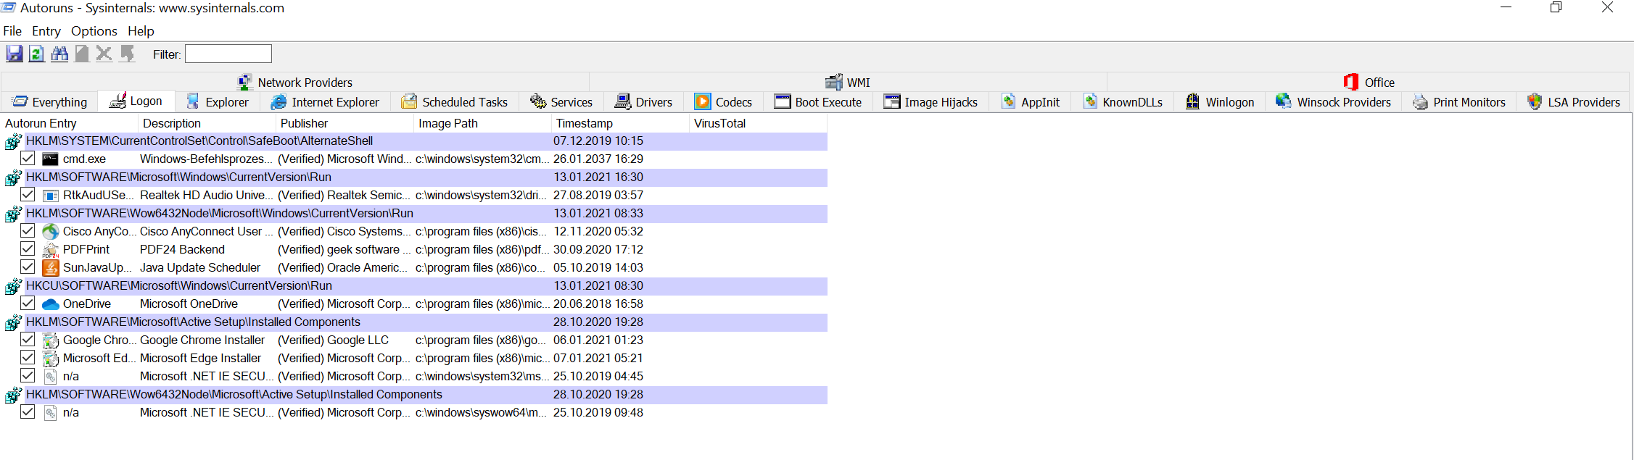Uncheck the cmd.exe autorun entry
The image size is (1634, 460).
[x=28, y=158]
